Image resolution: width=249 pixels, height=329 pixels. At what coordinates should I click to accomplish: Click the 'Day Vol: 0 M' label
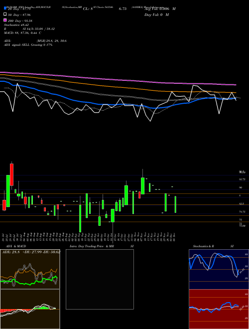[x=156, y=14]
